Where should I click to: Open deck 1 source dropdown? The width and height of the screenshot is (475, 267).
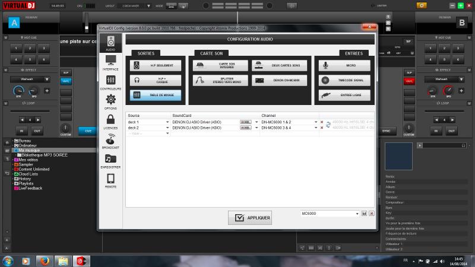pos(167,122)
